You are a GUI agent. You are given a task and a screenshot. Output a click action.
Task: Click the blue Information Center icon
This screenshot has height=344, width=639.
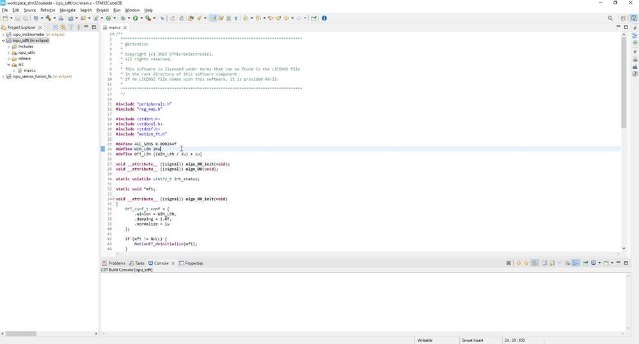point(324,19)
